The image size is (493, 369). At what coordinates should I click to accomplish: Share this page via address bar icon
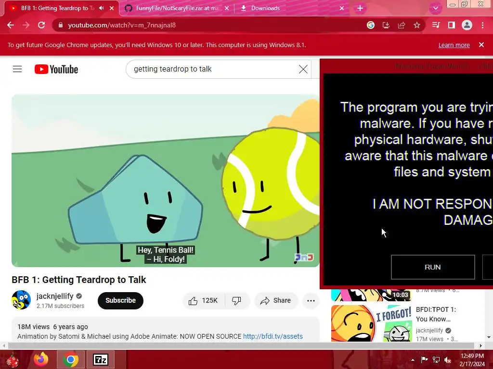click(x=402, y=25)
